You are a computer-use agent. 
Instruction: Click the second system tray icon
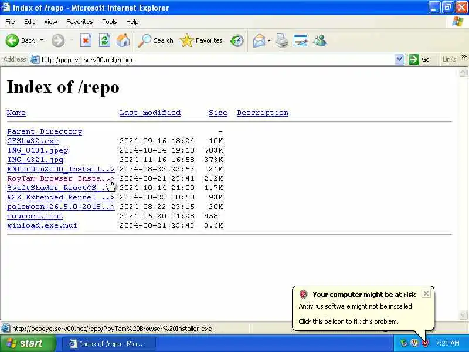pyautogui.click(x=414, y=343)
